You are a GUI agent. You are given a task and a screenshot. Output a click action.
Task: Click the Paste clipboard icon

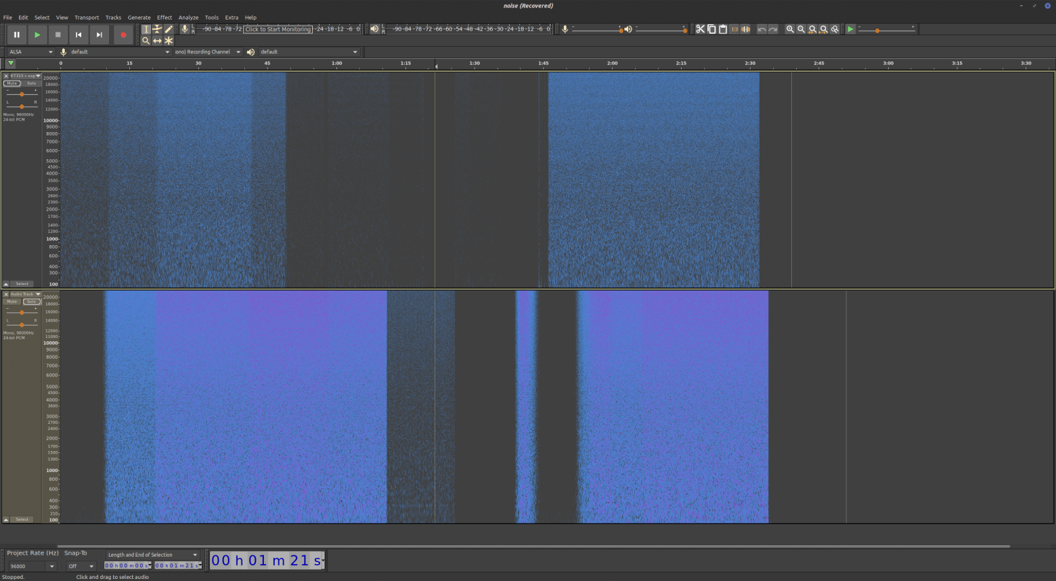click(723, 29)
